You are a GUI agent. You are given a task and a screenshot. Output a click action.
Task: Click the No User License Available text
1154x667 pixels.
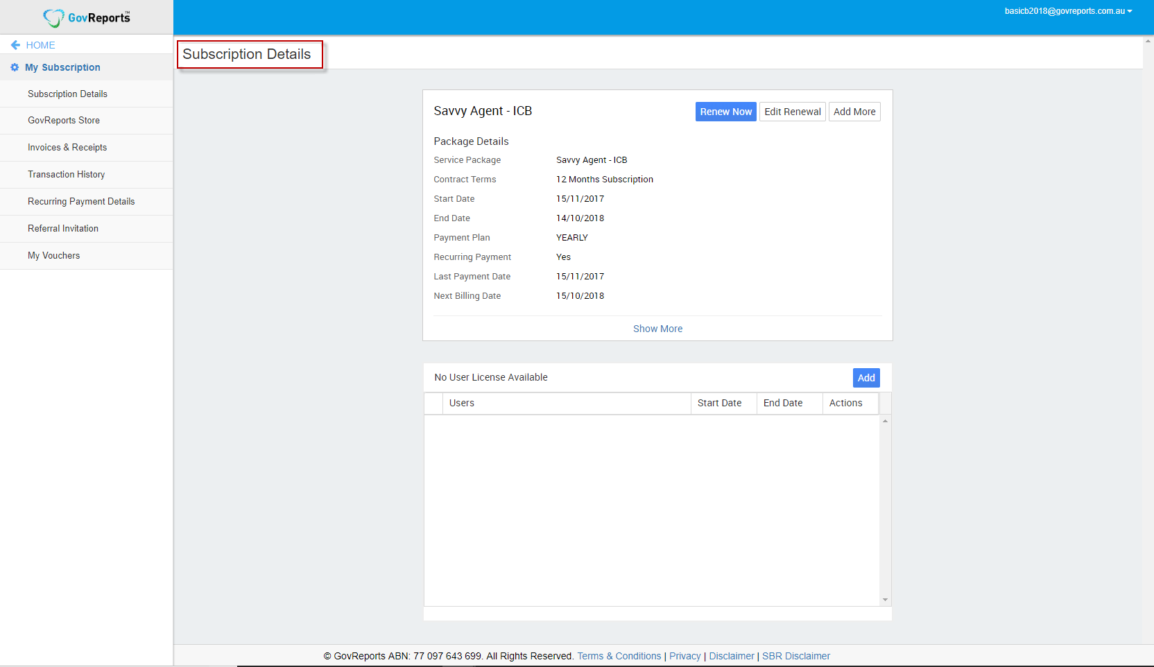pyautogui.click(x=491, y=377)
